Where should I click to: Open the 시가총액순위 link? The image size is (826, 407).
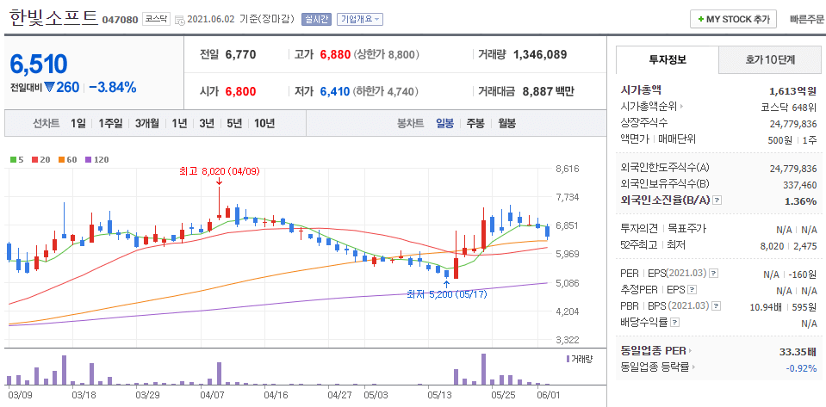[649, 108]
